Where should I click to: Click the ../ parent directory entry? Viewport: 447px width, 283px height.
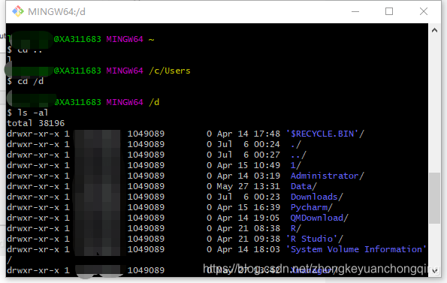(298, 155)
